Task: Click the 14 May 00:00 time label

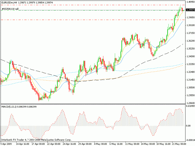Action: click(x=148, y=144)
